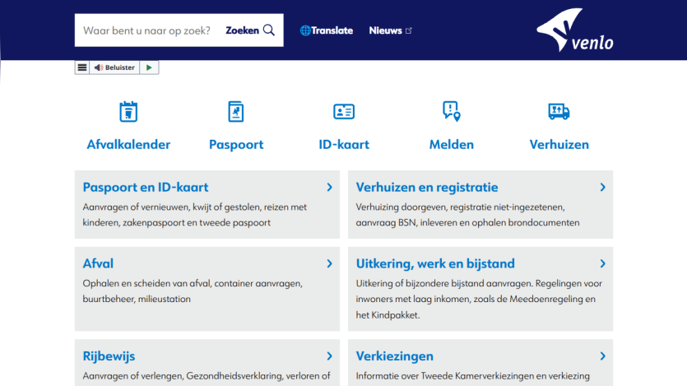Image resolution: width=687 pixels, height=386 pixels.
Task: Open the Nieuws link in header
Action: click(386, 30)
